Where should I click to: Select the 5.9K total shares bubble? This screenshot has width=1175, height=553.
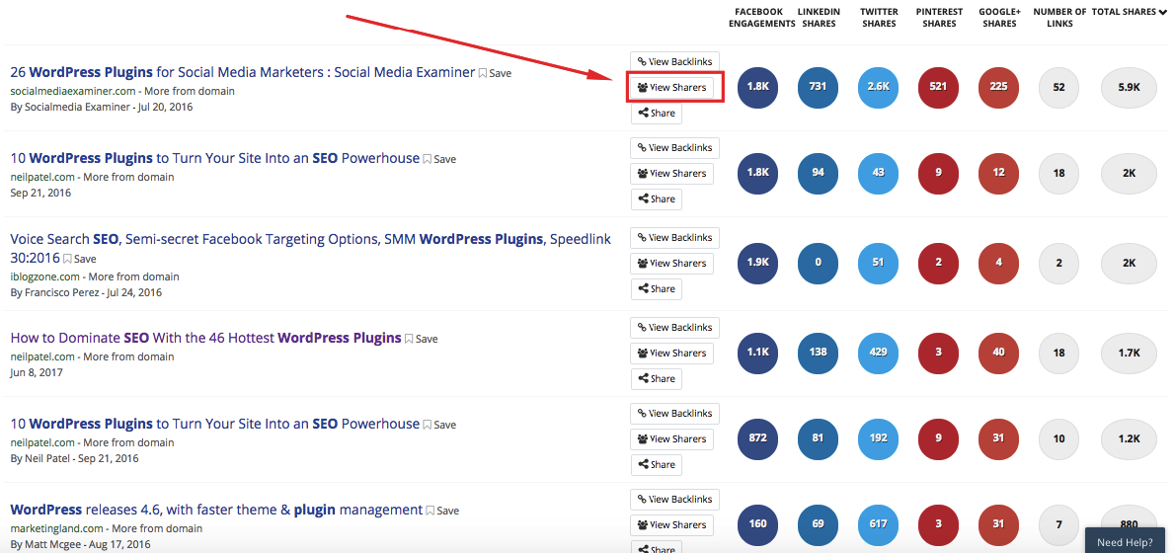point(1130,87)
